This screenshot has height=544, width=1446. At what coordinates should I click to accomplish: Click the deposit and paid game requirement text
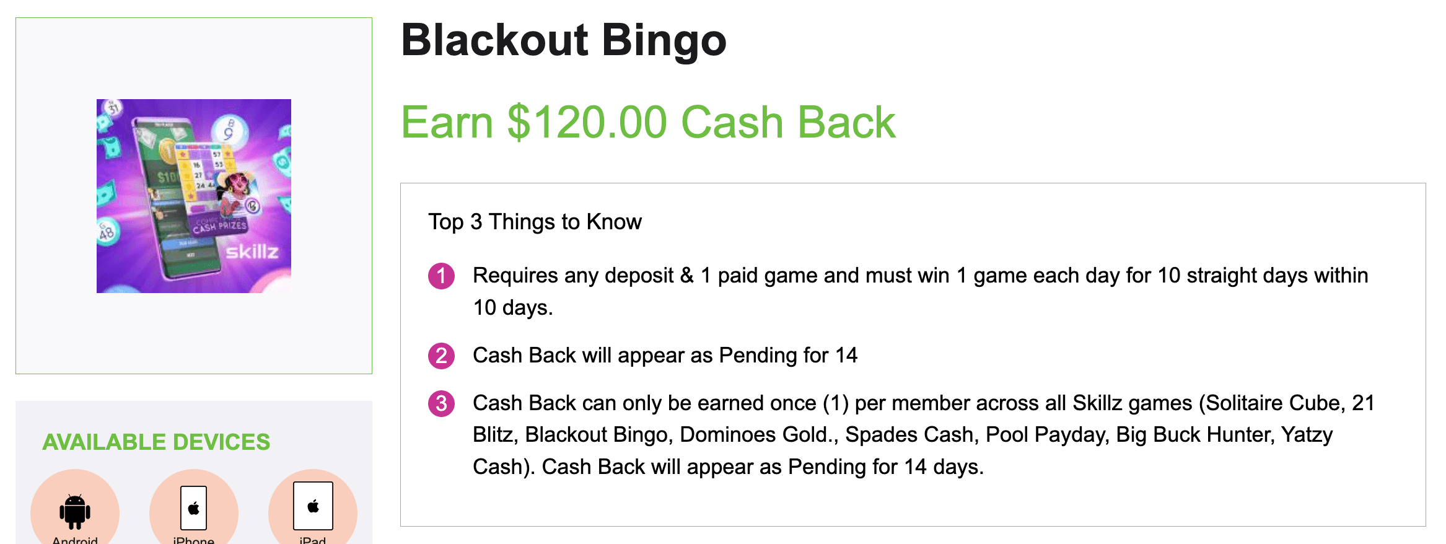pyautogui.click(x=919, y=276)
